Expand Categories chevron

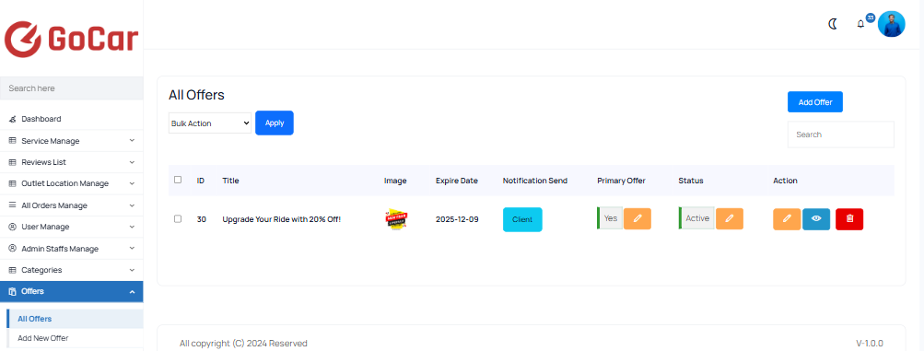click(x=132, y=270)
